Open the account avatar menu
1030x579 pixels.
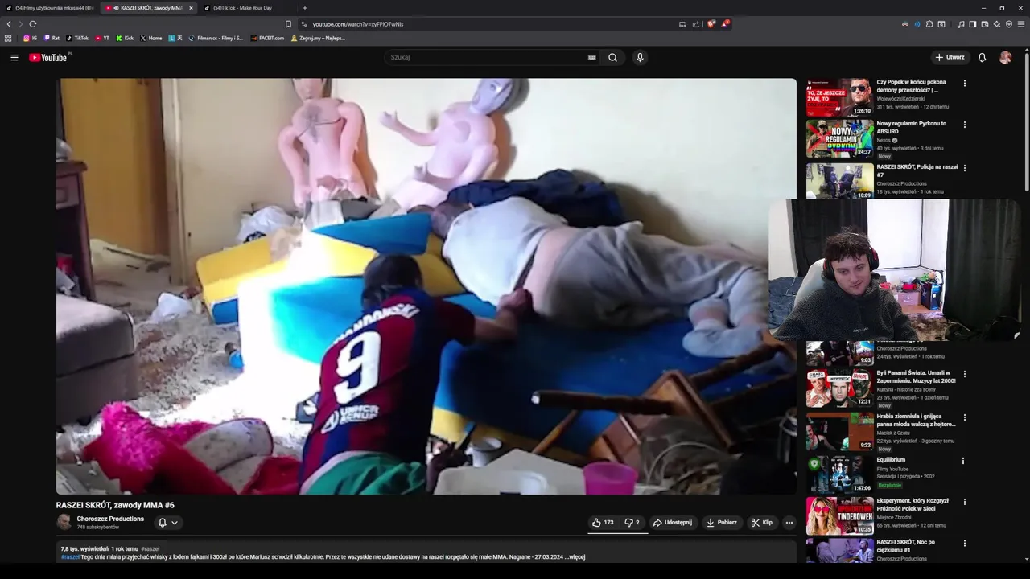tap(1005, 57)
